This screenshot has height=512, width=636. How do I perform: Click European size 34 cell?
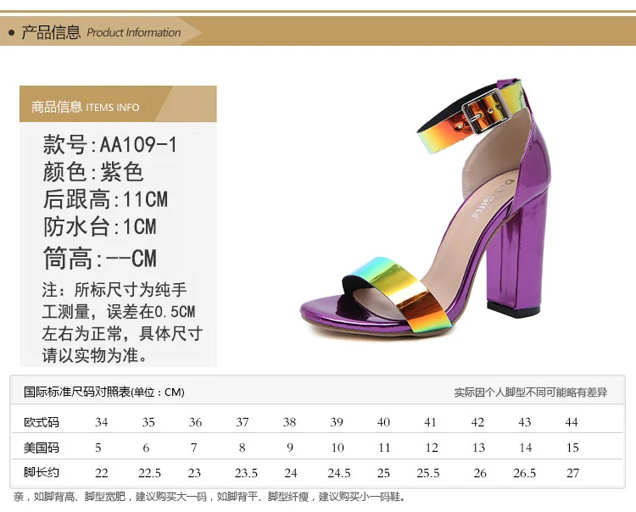click(x=102, y=422)
